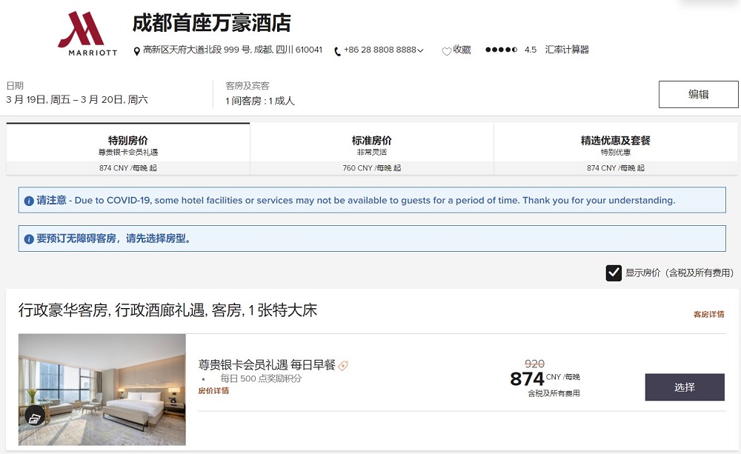
Task: Click the tag icon next to 每日早餐
Action: pyautogui.click(x=343, y=365)
